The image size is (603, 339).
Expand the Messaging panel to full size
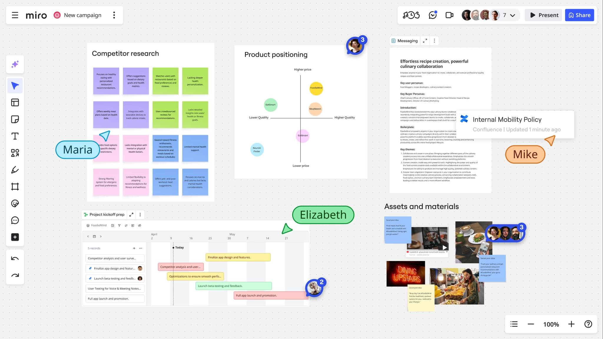point(425,41)
